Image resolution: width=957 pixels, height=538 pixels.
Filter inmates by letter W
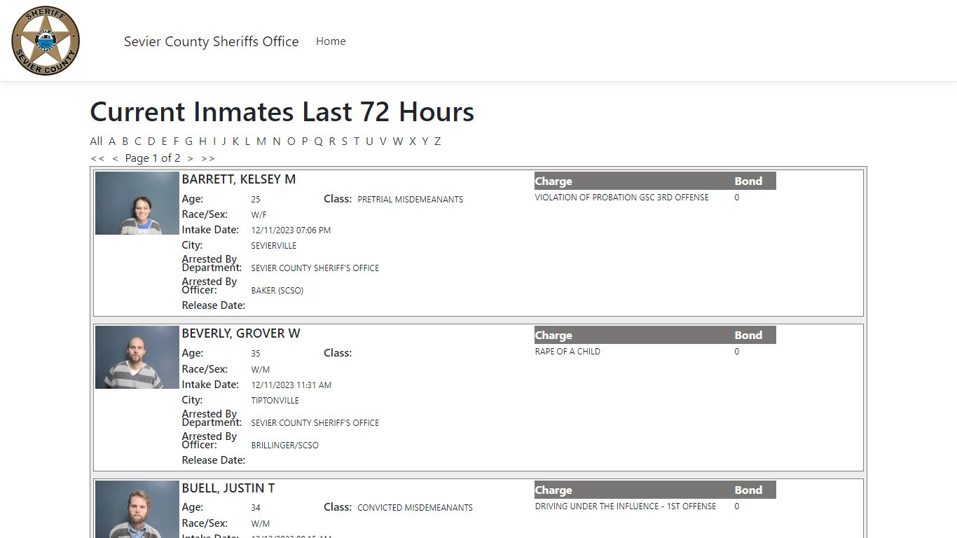(398, 141)
